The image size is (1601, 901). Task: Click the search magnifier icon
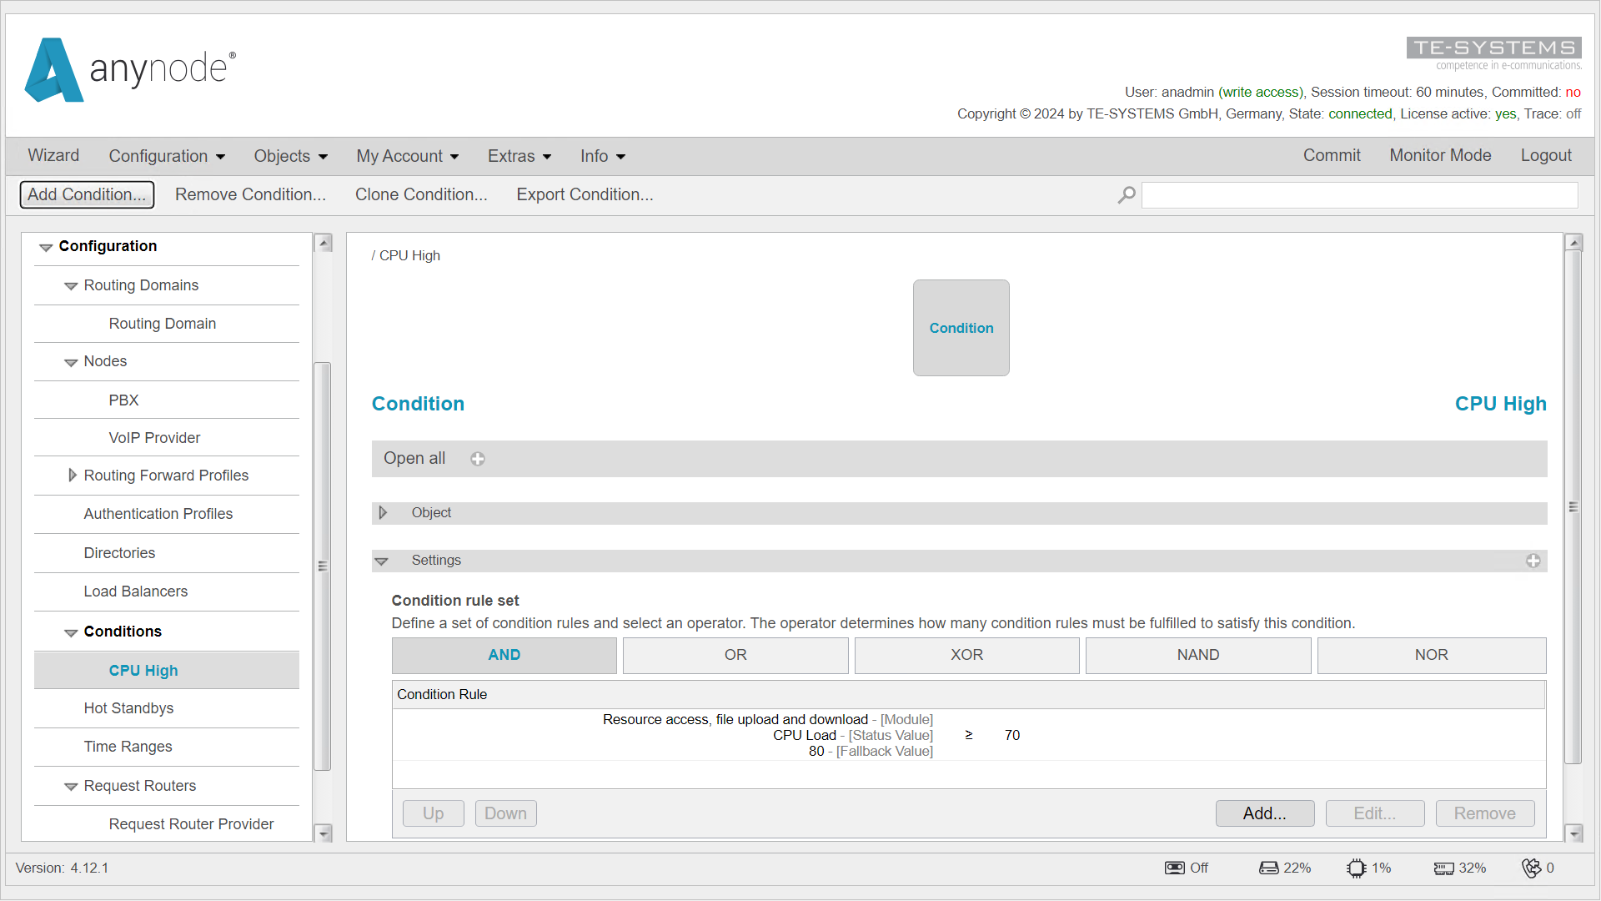[x=1126, y=194]
